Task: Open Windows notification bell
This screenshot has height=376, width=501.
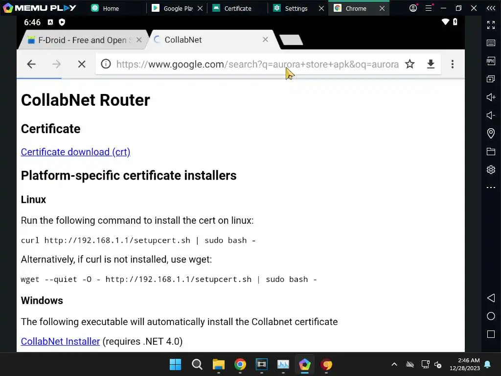Action: tap(488, 364)
